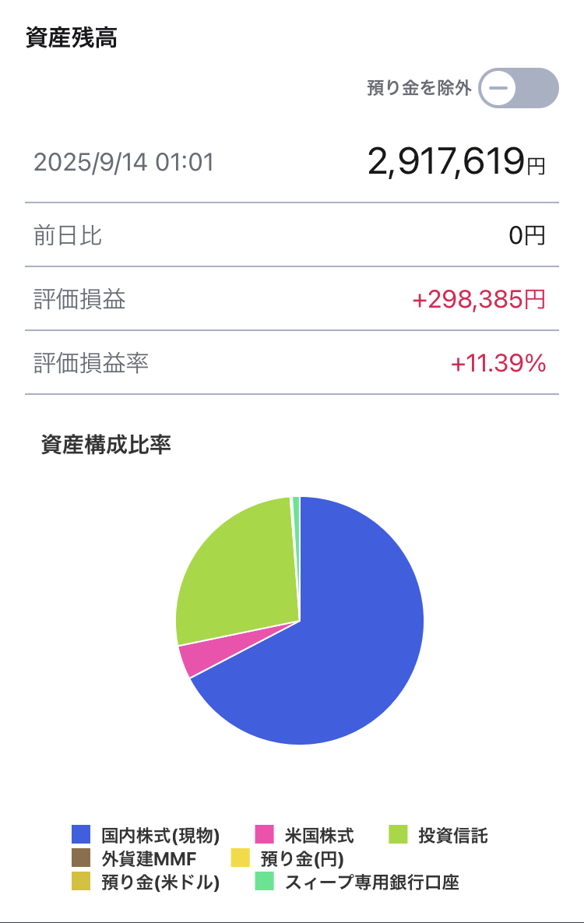Click the total balance 2,917,619円
This screenshot has height=923, width=584.
[456, 161]
